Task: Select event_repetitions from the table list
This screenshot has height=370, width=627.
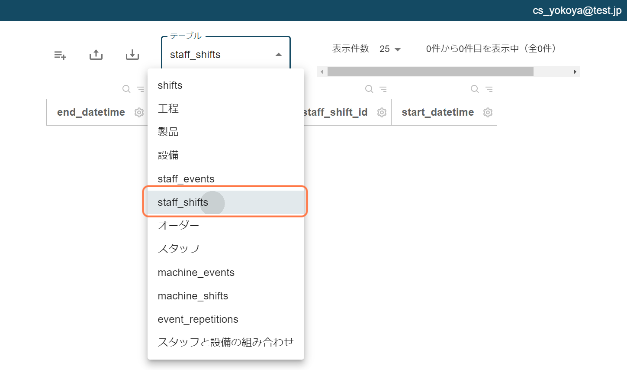Action: 226,319
